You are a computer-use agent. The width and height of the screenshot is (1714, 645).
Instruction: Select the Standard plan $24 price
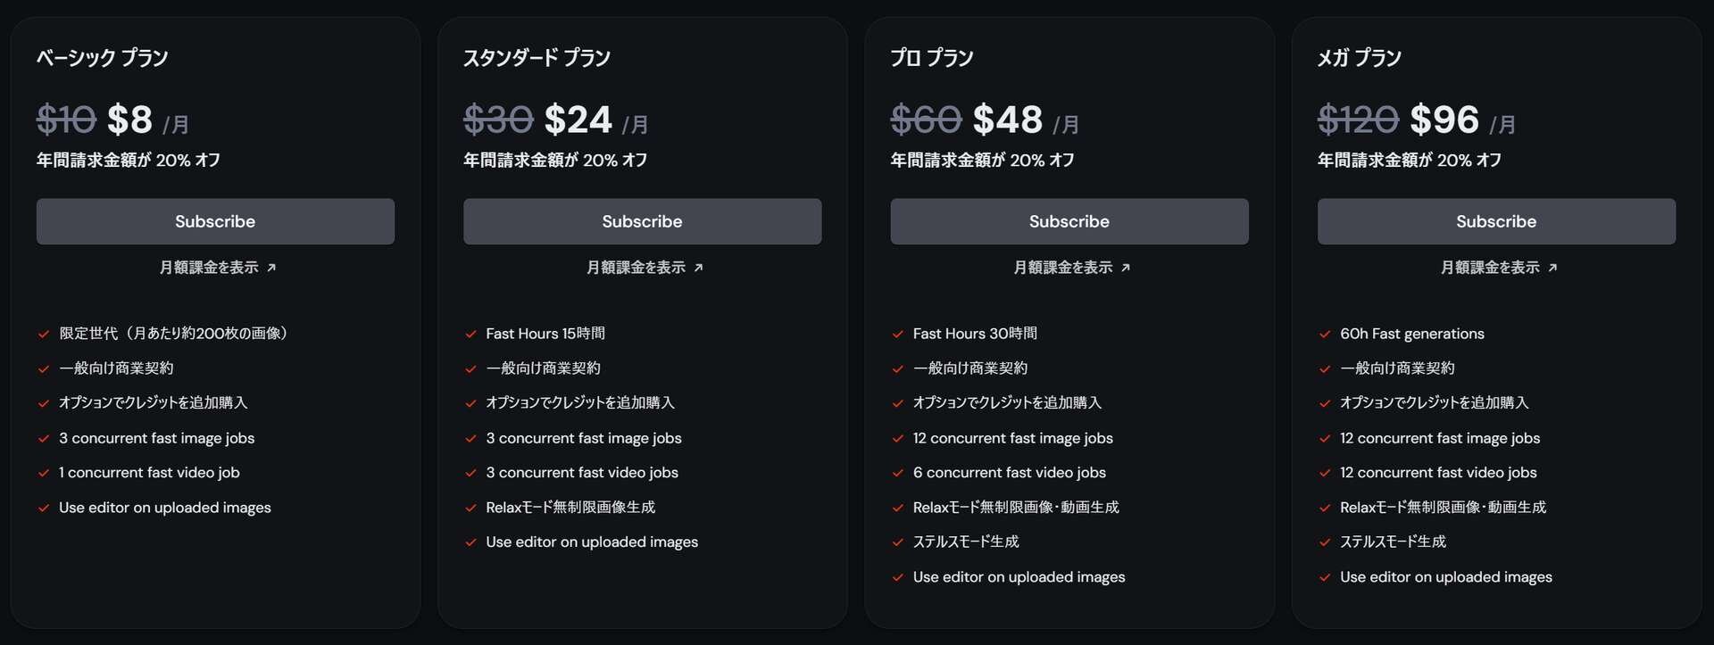coord(578,120)
